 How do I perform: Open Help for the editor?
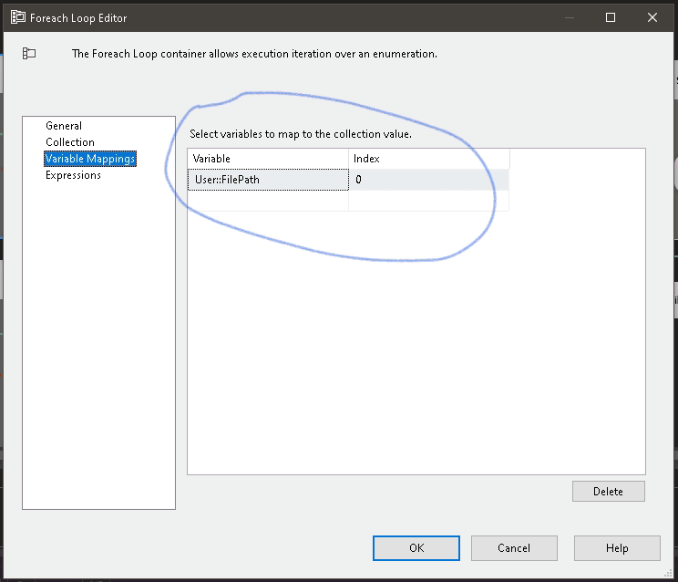617,548
